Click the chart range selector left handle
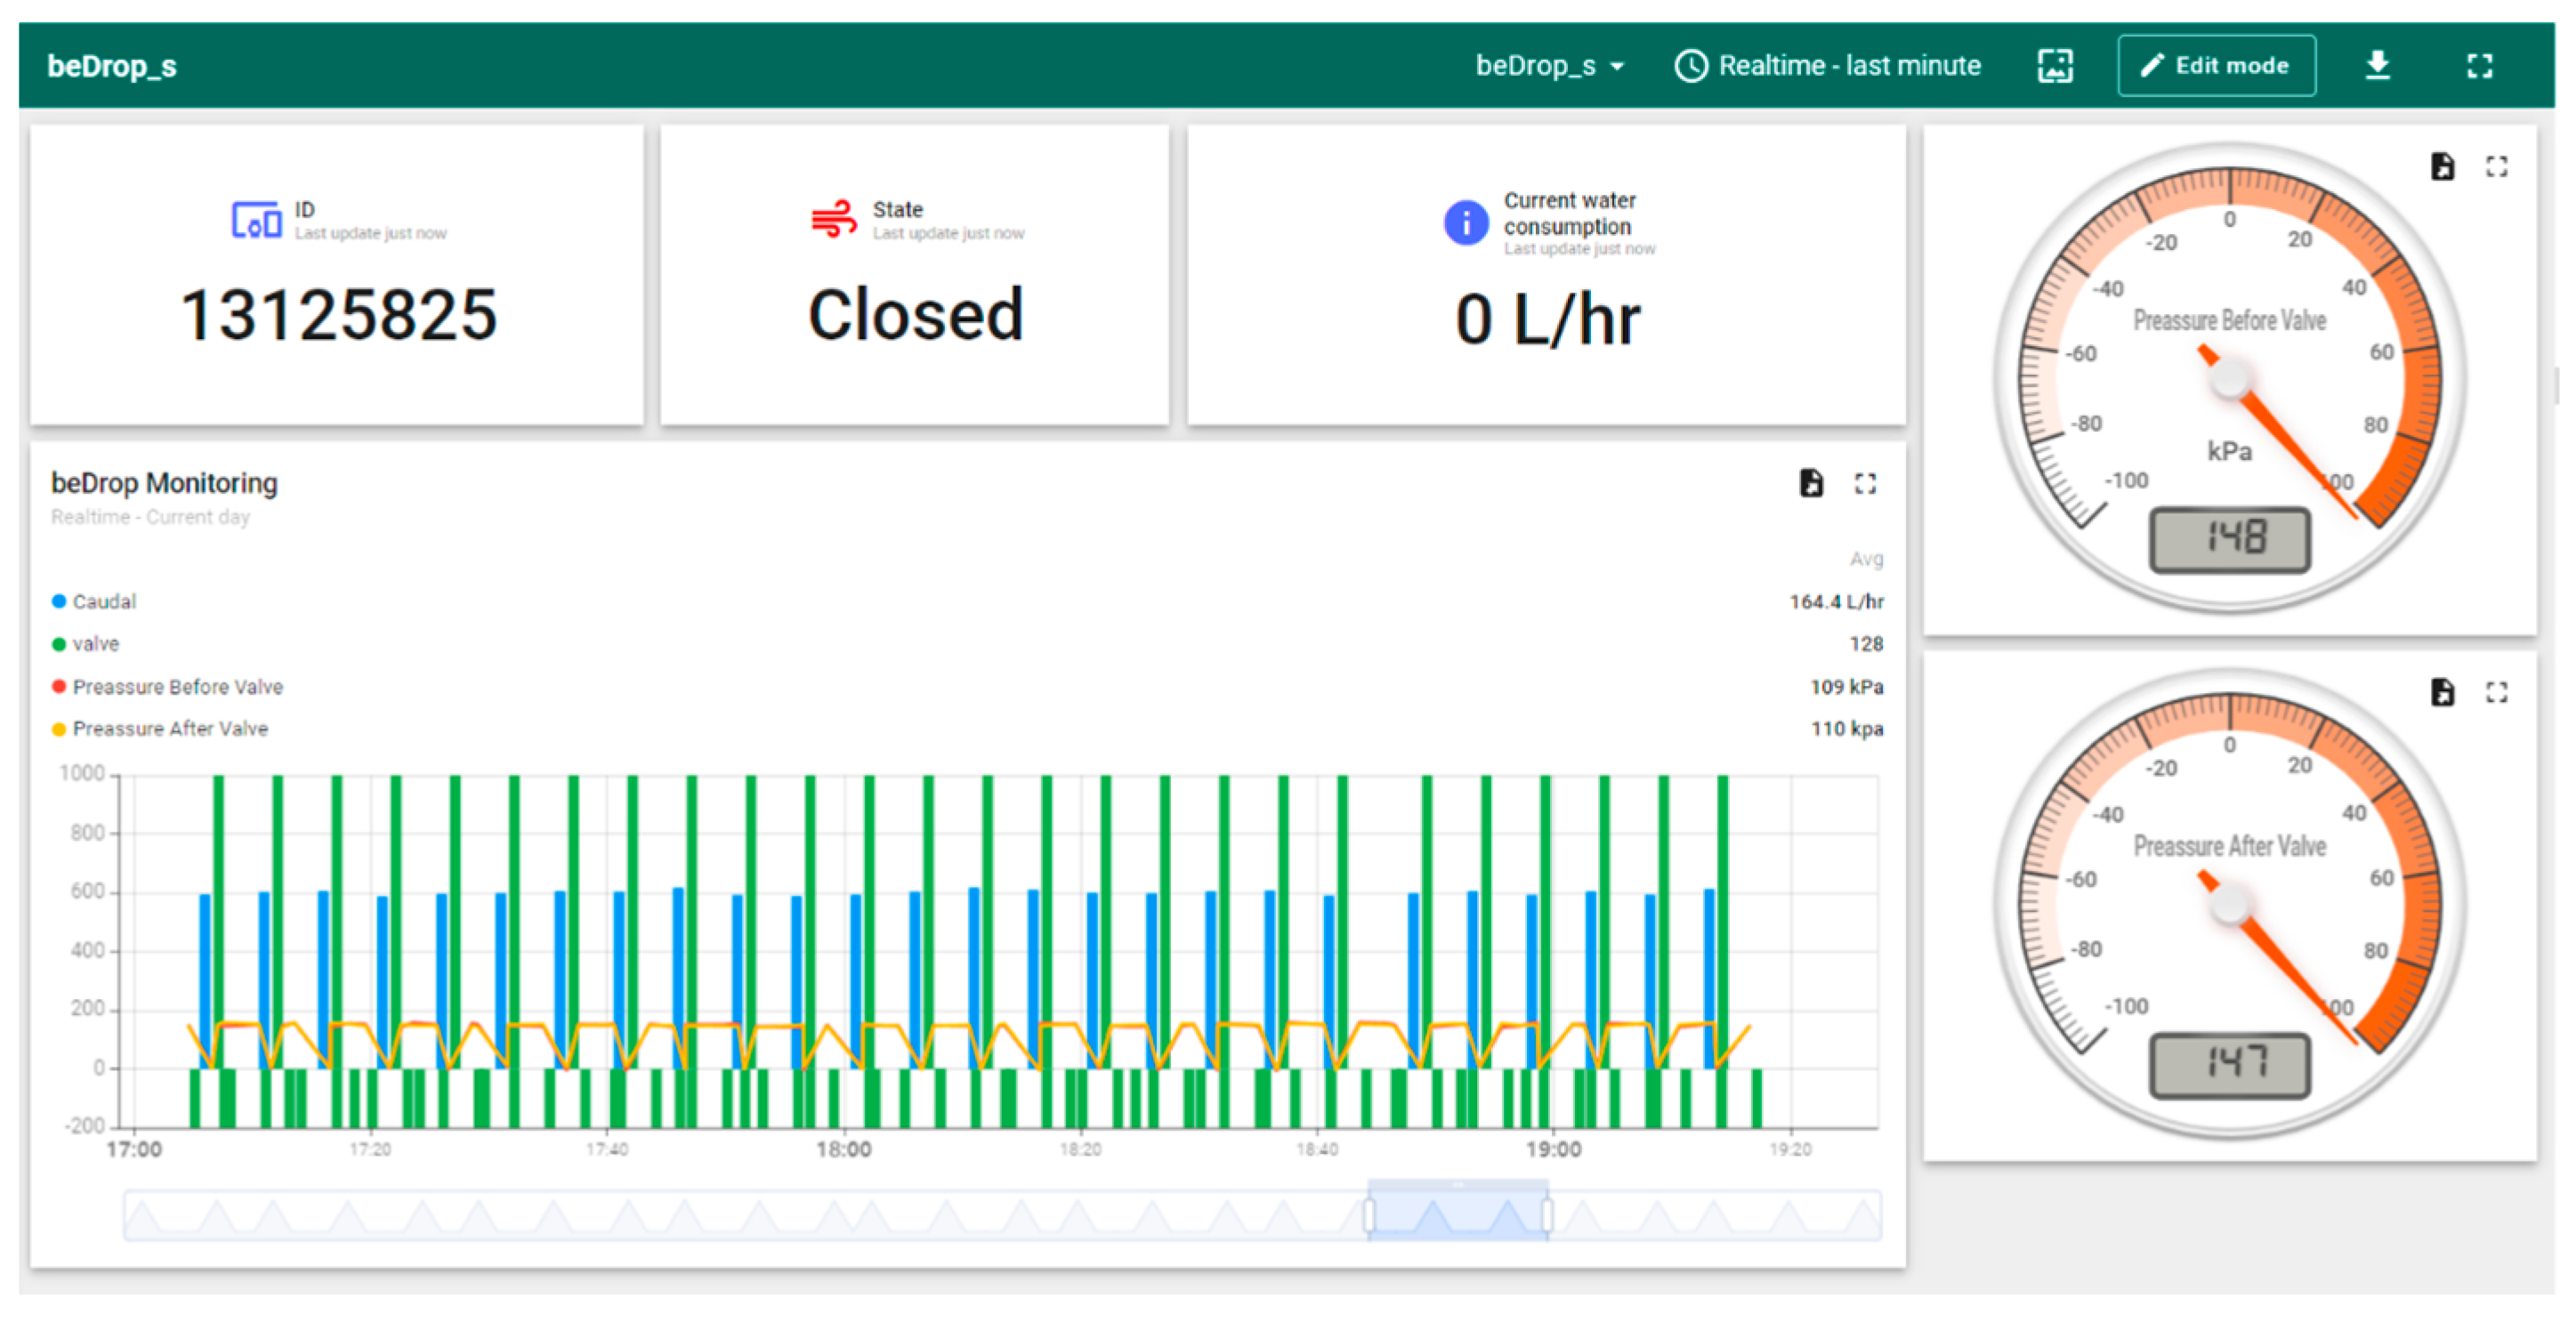The height and width of the screenshot is (1322, 2576). click(1369, 1216)
